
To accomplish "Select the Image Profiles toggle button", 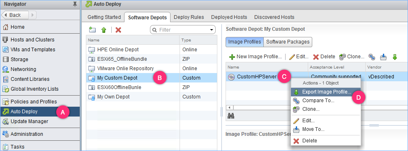I will click(x=244, y=42).
